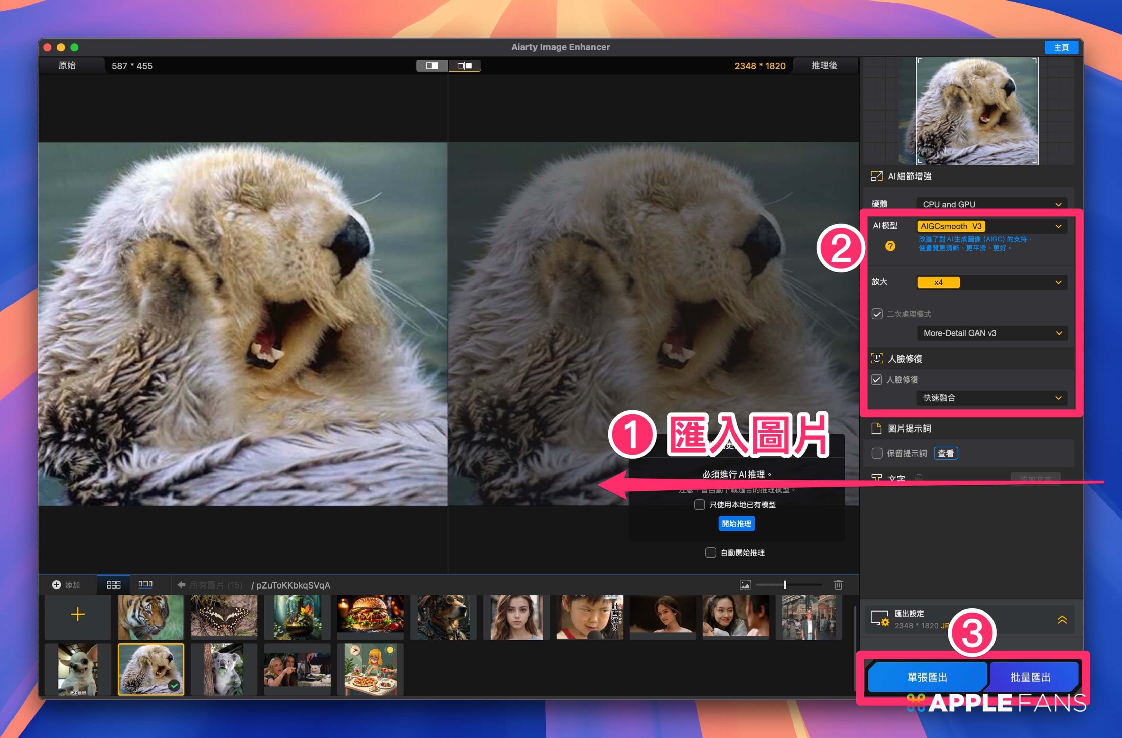Click the large plus add tile
1122x738 pixels.
click(x=78, y=615)
